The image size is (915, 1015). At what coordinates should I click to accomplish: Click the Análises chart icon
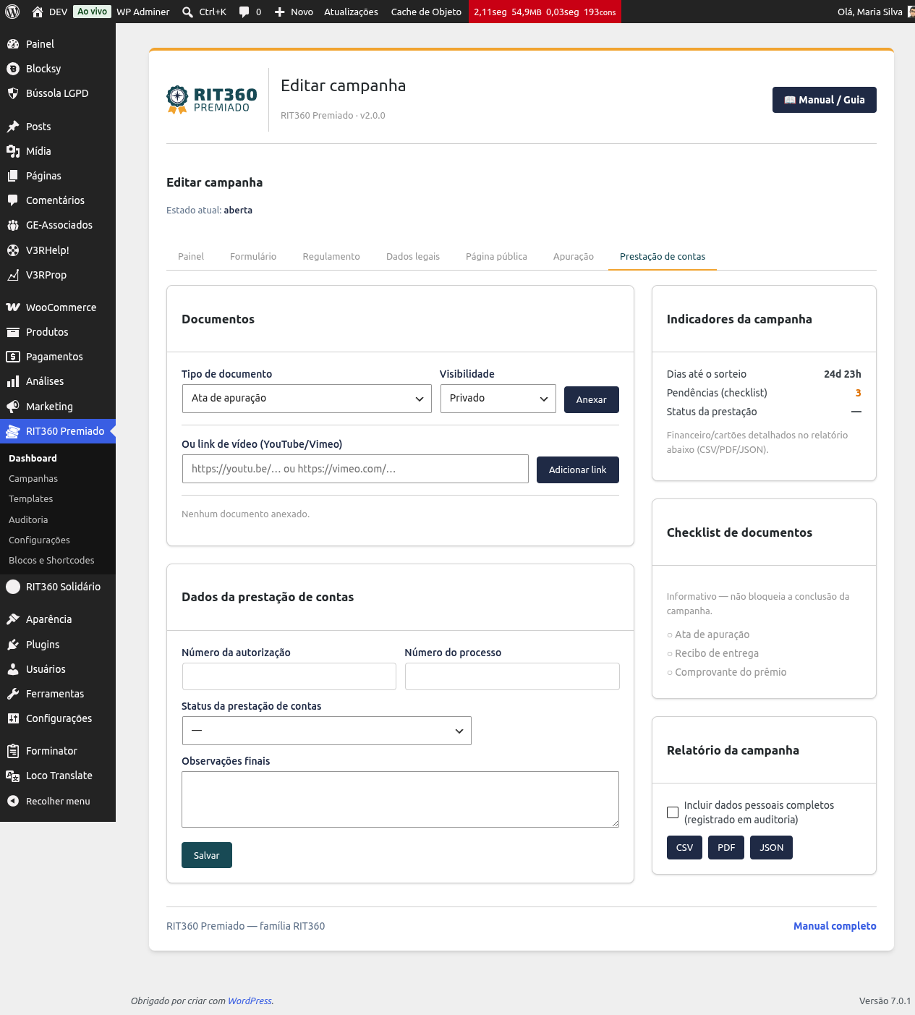tap(13, 381)
